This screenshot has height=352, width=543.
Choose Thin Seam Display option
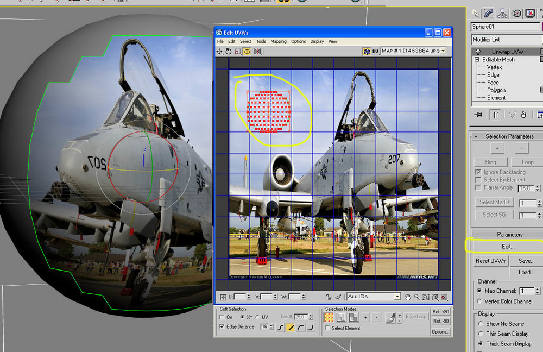(481, 334)
